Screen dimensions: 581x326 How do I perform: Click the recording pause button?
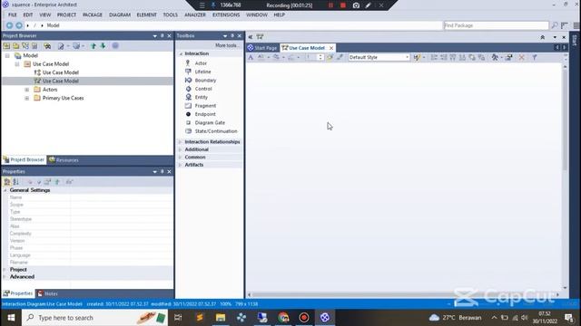coord(330,5)
